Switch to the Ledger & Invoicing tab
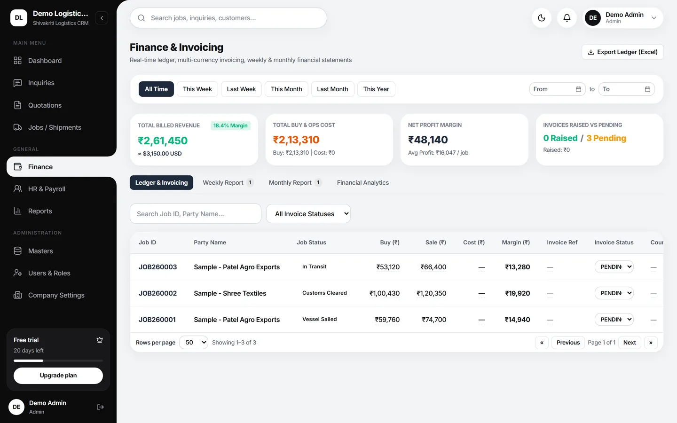This screenshot has height=423, width=677. [161, 183]
